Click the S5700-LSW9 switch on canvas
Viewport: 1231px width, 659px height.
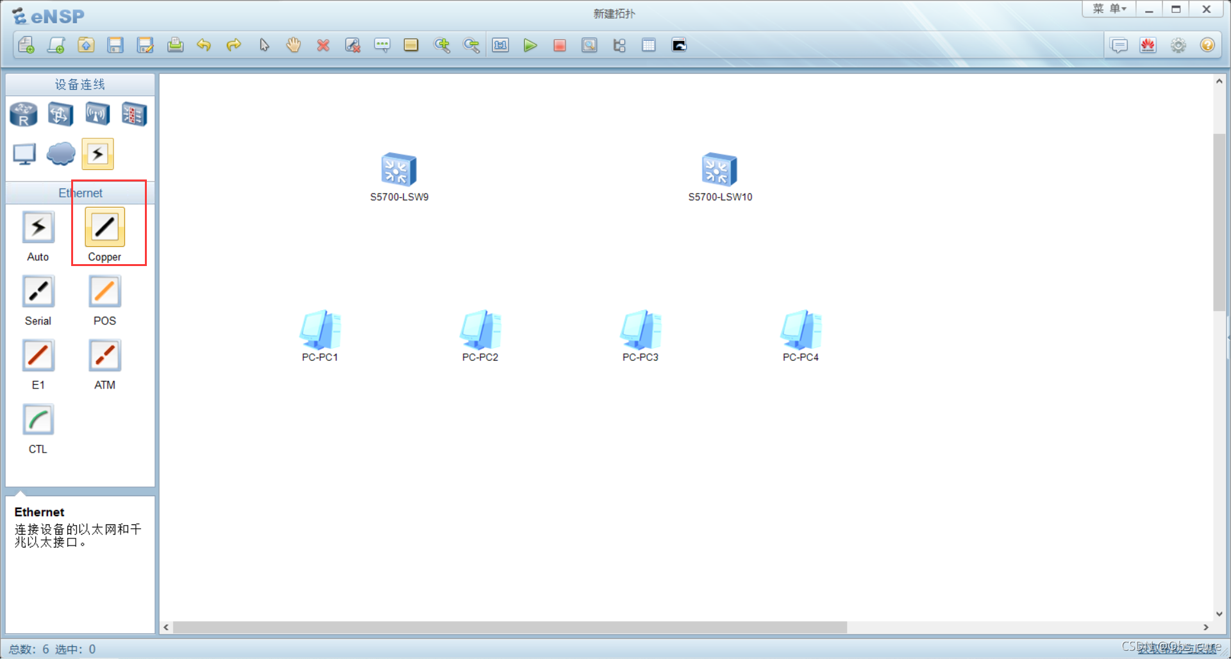(x=399, y=170)
